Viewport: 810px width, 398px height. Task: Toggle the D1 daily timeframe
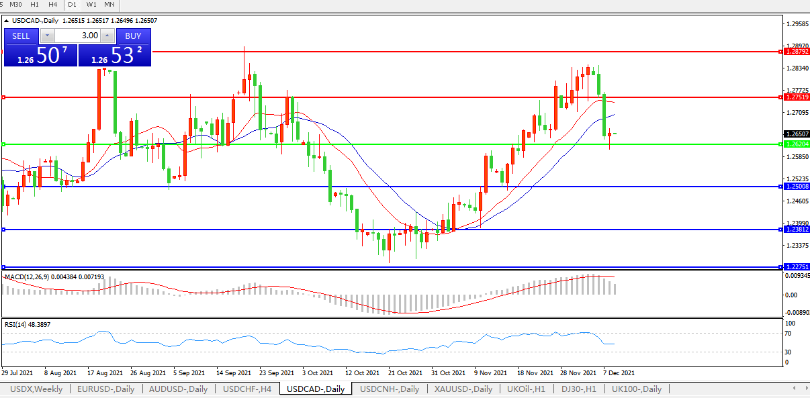[72, 5]
